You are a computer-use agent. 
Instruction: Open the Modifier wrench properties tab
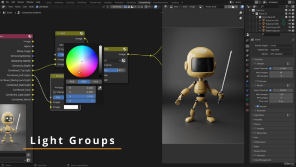pyautogui.click(x=247, y=81)
